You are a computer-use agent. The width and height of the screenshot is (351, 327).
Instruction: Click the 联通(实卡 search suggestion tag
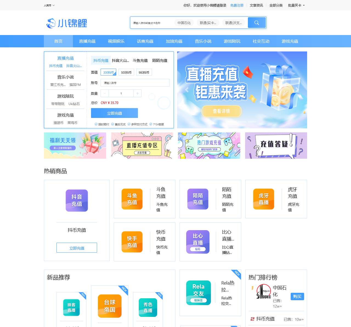coord(208,23)
